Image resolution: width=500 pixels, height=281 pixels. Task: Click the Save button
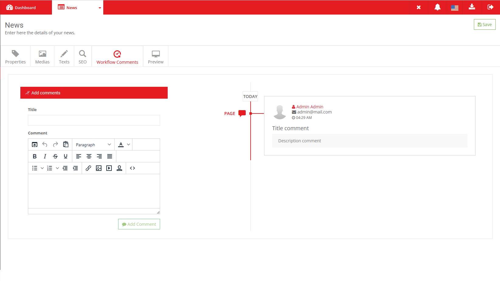[485, 25]
